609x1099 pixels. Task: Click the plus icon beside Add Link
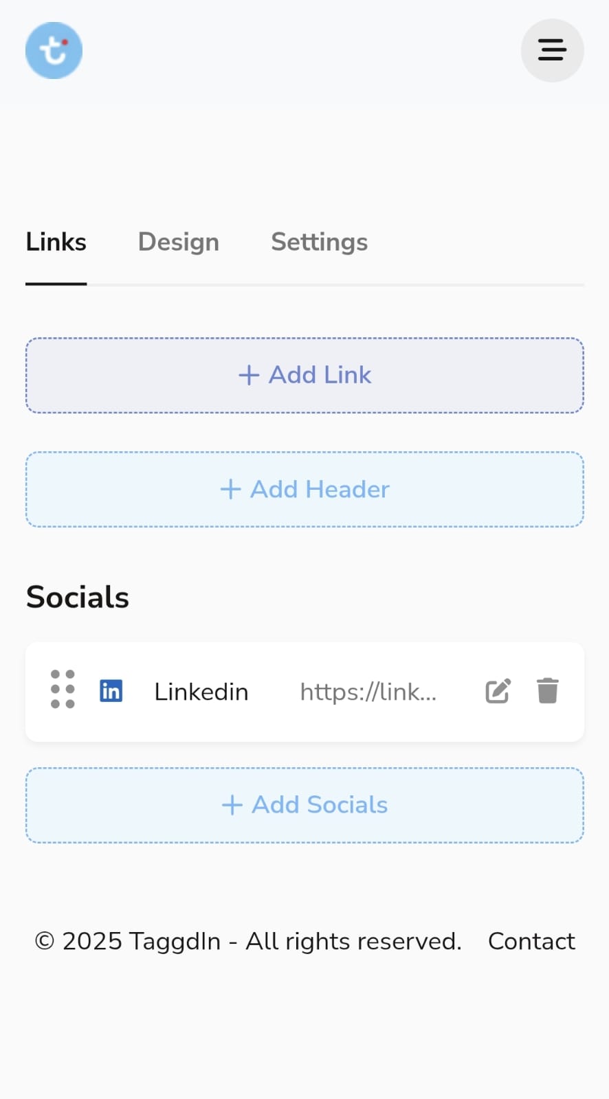coord(249,375)
